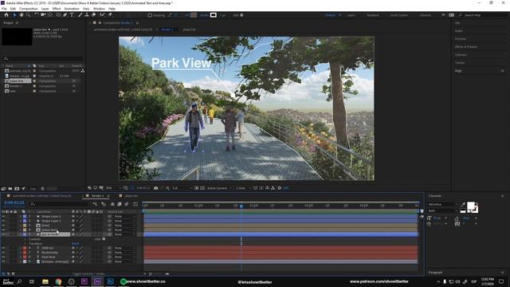Select the Unified Camera tool
Screen dimensions: 510x287
pos(43,15)
